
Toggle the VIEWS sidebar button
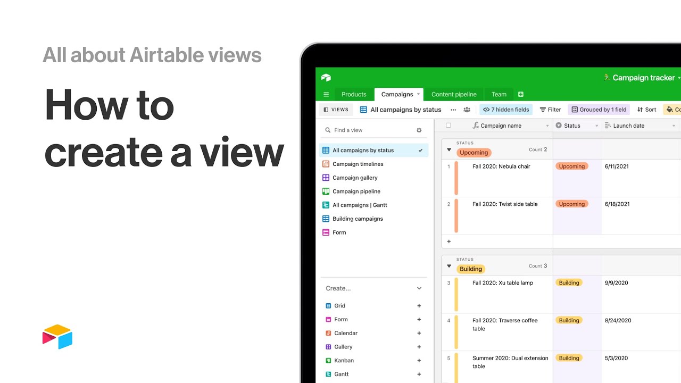pyautogui.click(x=336, y=110)
